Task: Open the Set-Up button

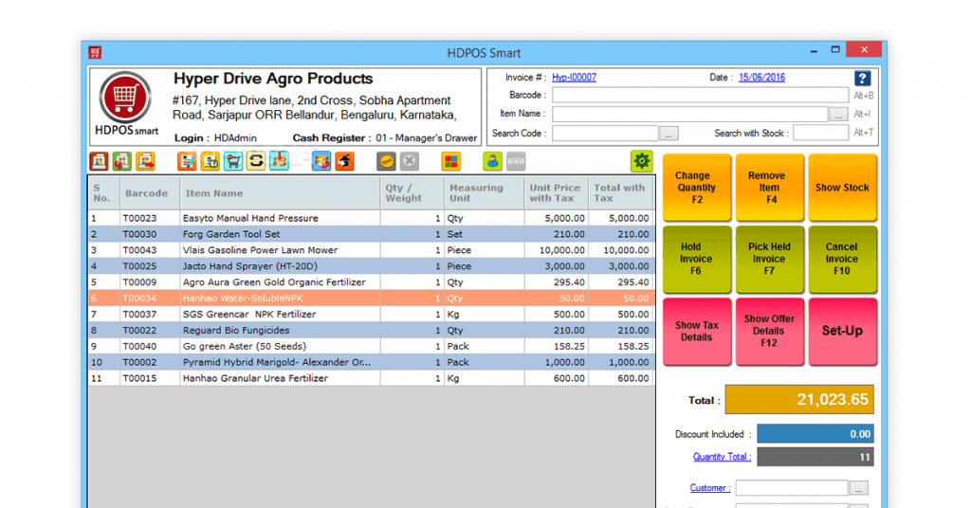Action: tap(842, 331)
